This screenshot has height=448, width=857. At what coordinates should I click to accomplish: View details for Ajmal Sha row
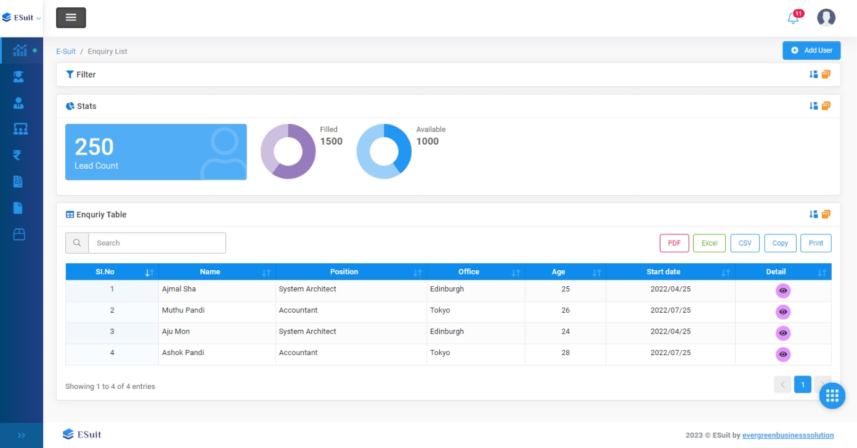782,291
